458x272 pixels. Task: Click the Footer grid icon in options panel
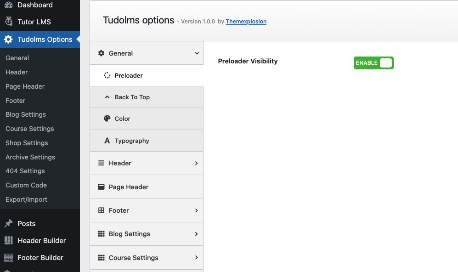[101, 210]
